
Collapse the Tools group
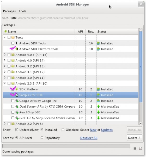[x=5, y=37]
